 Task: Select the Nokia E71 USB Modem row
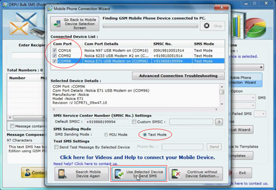[138, 61]
